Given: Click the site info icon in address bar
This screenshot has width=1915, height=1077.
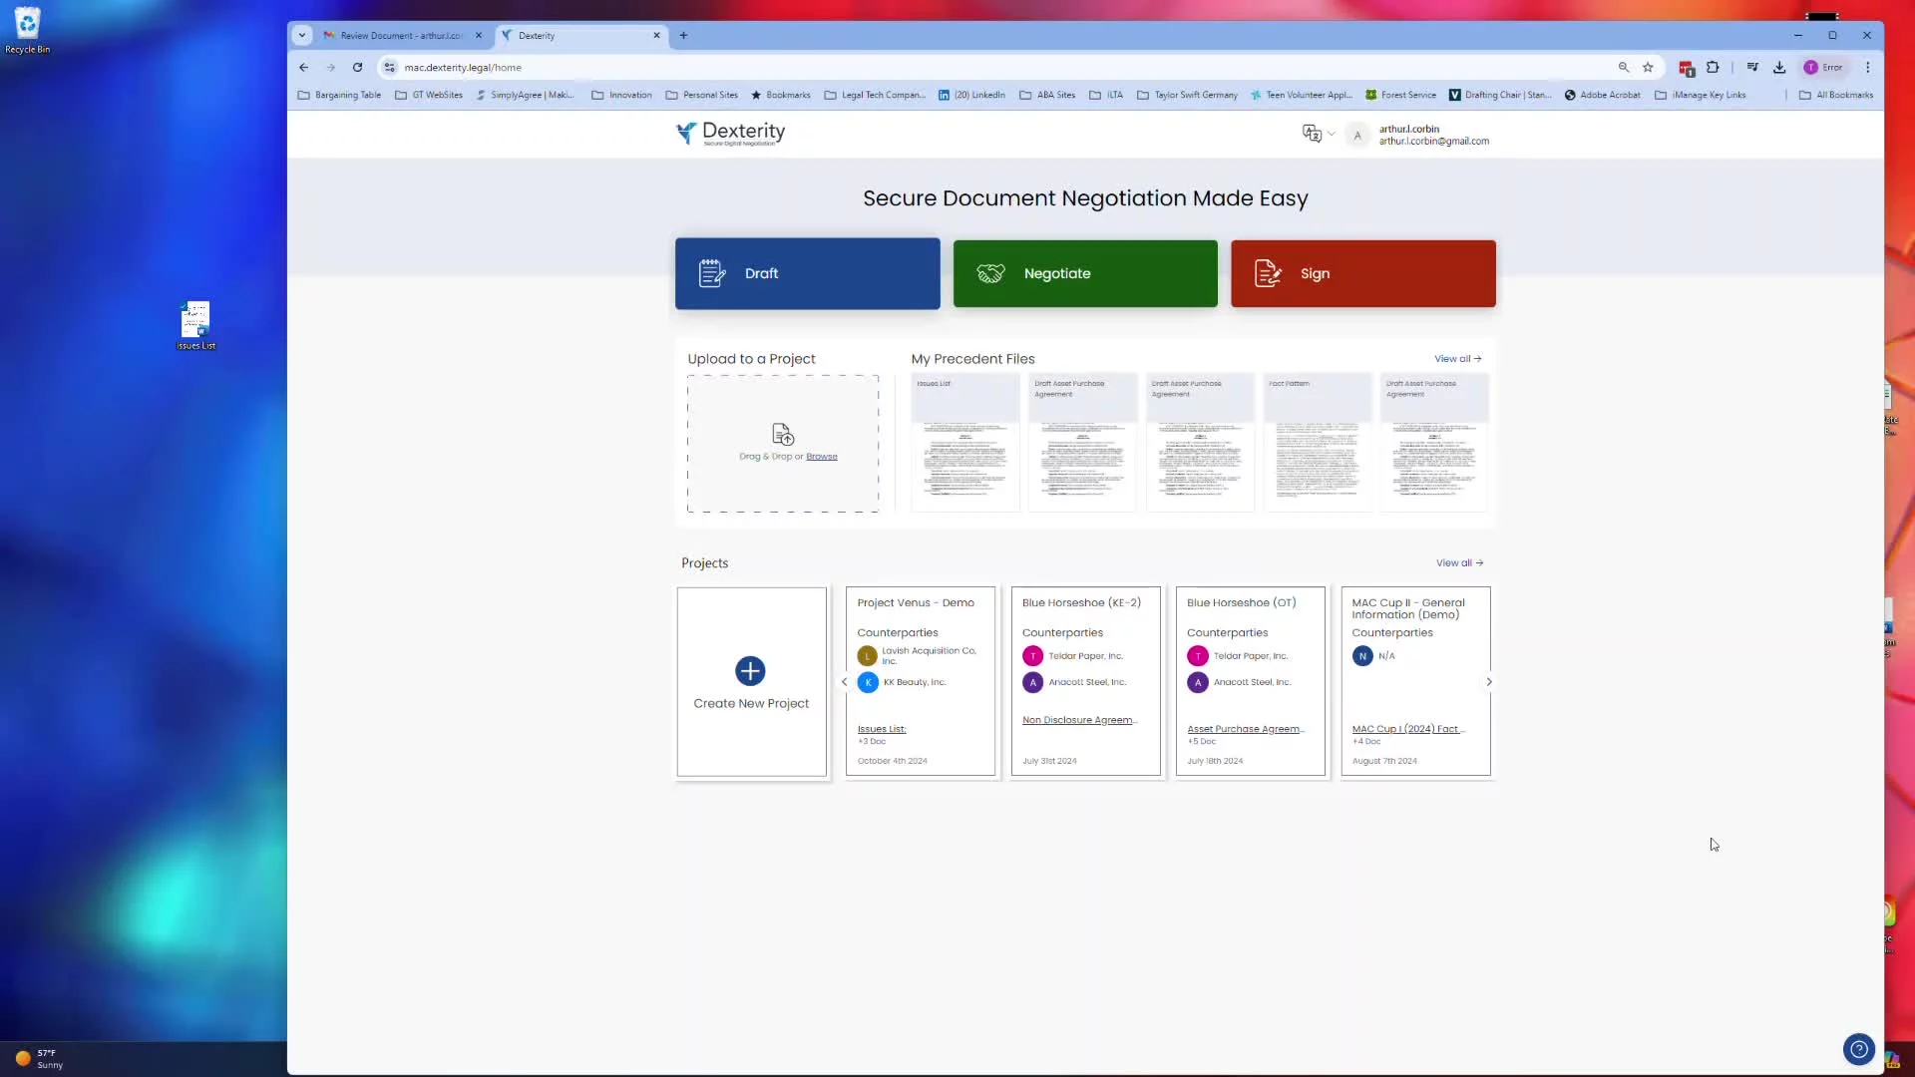Looking at the screenshot, I should tap(389, 68).
